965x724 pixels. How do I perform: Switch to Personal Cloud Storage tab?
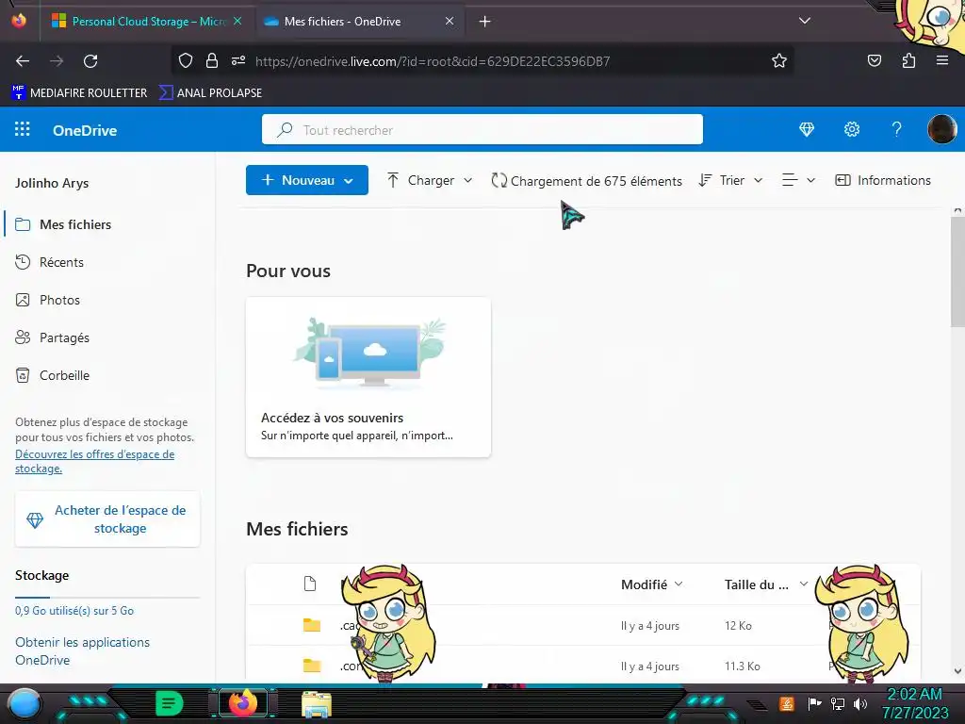(x=148, y=21)
